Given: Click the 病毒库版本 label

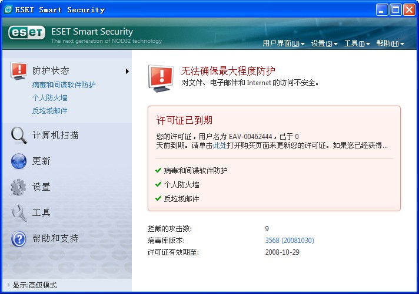Looking at the screenshot, I should pyautogui.click(x=166, y=241).
